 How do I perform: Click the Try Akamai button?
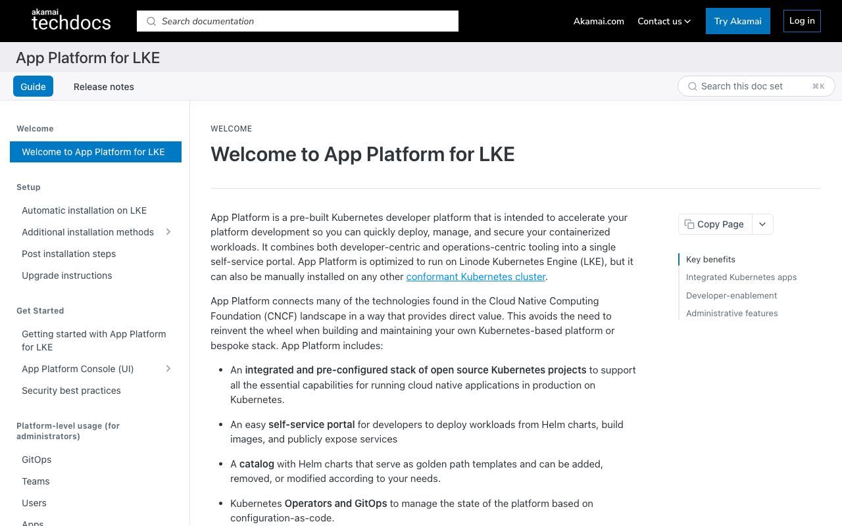738,21
